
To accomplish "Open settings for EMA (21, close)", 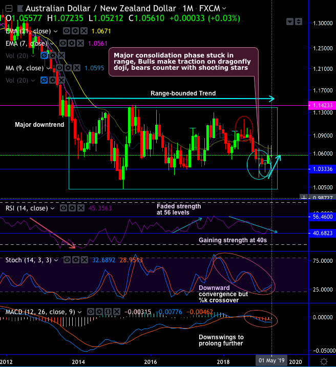I will pos(75,31).
